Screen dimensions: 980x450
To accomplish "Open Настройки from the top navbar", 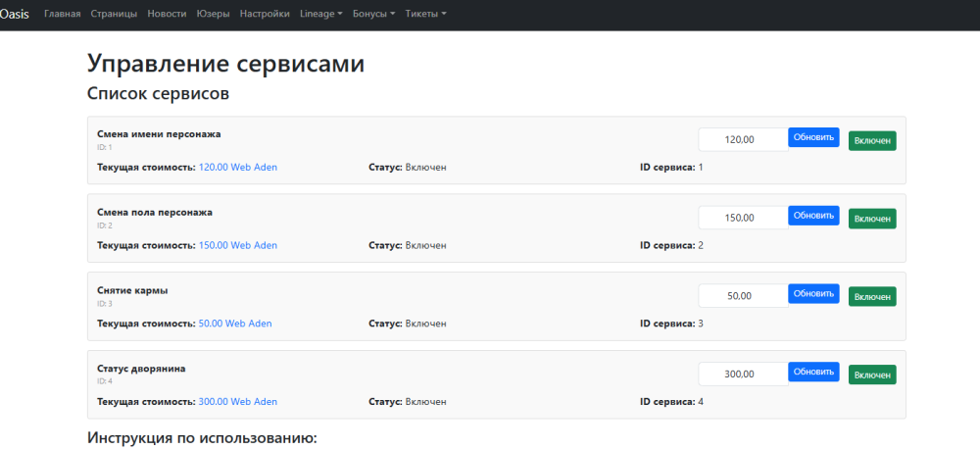I will 265,14.
